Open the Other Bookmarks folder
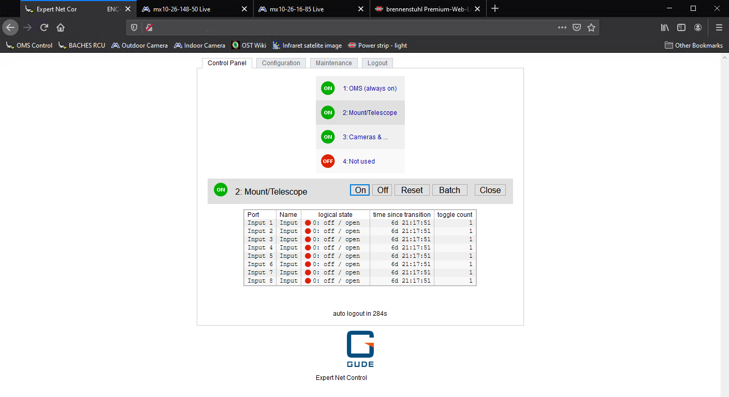729x397 pixels. [x=693, y=46]
